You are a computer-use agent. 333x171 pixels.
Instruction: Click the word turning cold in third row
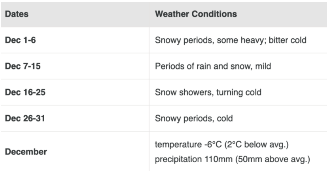click(x=239, y=92)
